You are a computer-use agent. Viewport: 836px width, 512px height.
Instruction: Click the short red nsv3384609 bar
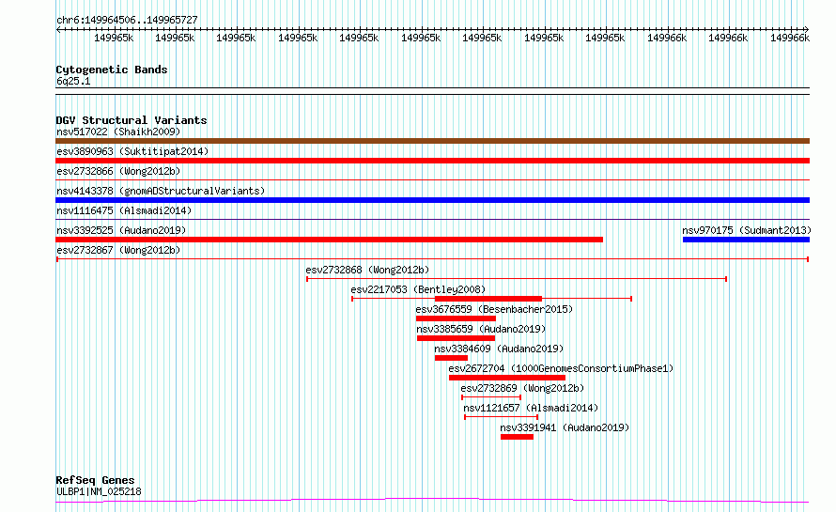pos(451,358)
